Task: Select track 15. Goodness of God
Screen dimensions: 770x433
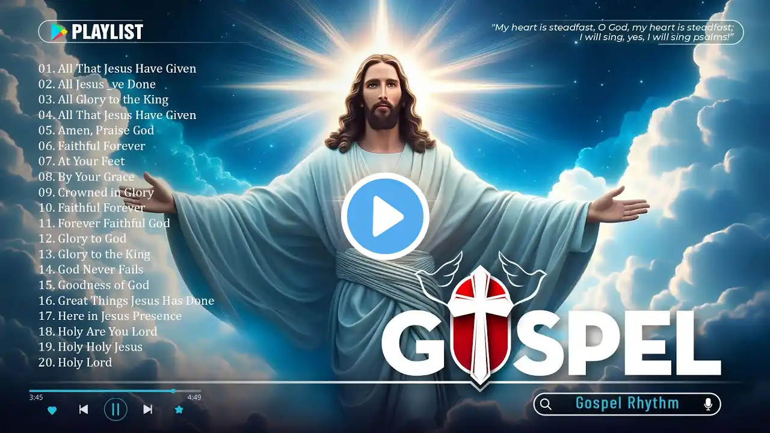Action: tap(94, 285)
